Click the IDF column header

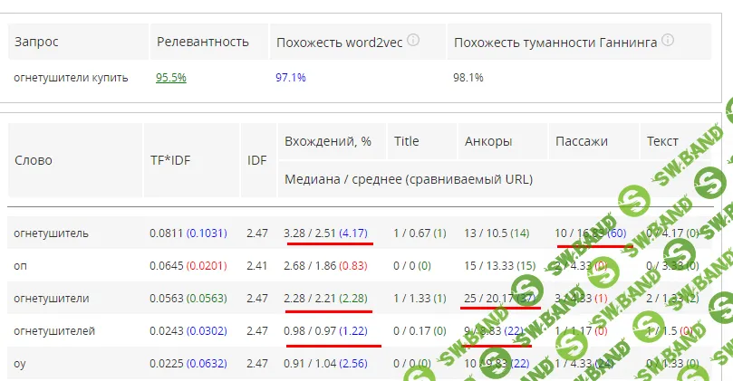coord(257,160)
